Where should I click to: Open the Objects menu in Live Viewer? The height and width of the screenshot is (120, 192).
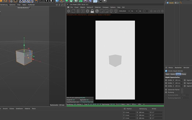pyautogui.click(x=83, y=7)
